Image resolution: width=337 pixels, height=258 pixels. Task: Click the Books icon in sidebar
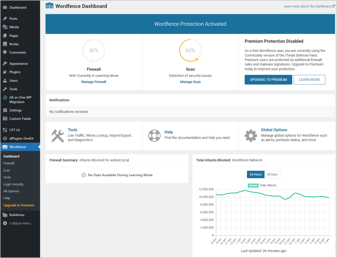(x=5, y=44)
